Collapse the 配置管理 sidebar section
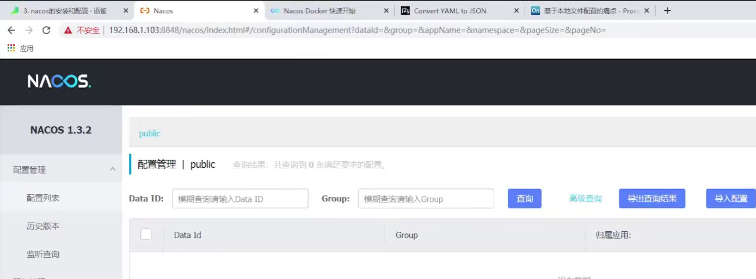756x279 pixels. click(x=113, y=169)
